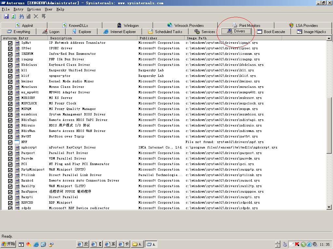Image resolution: width=333 pixels, height=249 pixels.
Task: Uncheck the IPSec driver entry
Action: 10,49
